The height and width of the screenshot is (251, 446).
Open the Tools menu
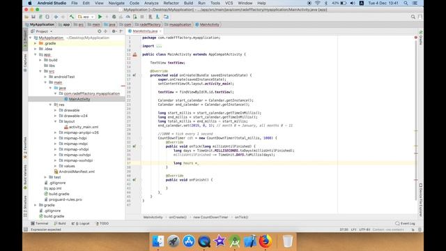click(x=215, y=3)
